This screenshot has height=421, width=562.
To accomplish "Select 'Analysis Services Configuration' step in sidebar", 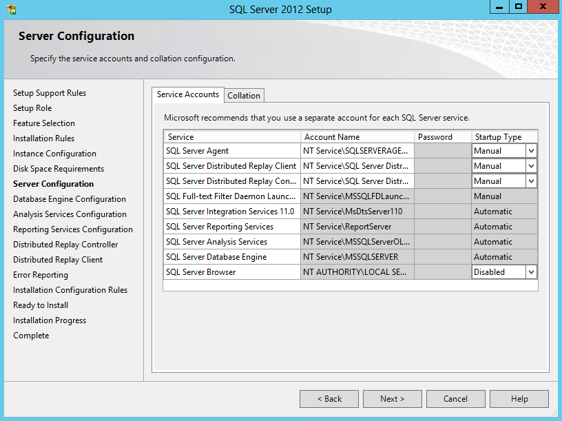I will pyautogui.click(x=70, y=214).
